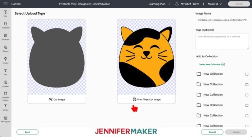Select the grey cat silhouette thumbnail

click(x=57, y=57)
